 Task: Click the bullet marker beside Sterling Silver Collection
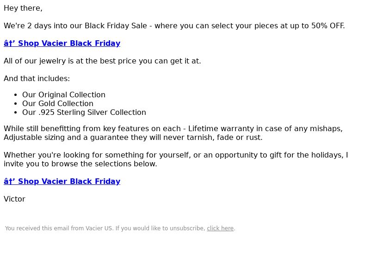click(16, 113)
